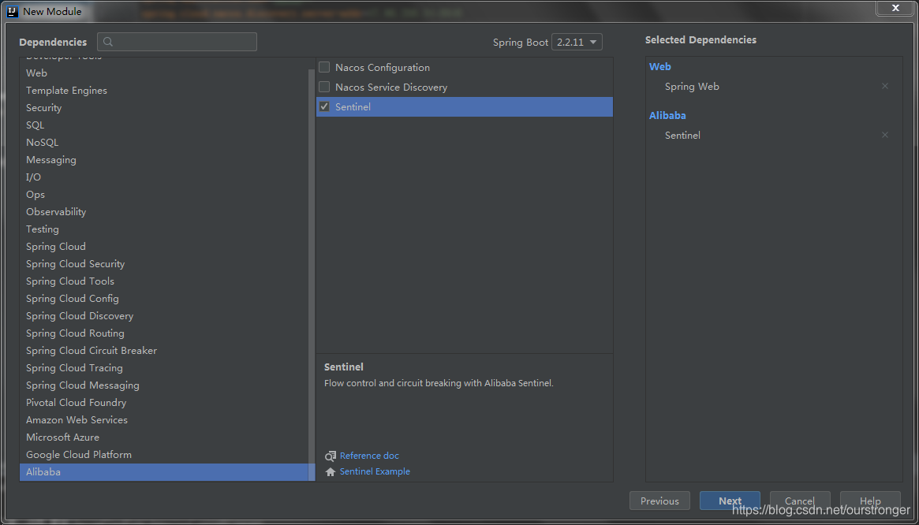Screen dimensions: 919x525
Task: Uncheck the Sentinel dependency checkbox
Action: pos(324,106)
